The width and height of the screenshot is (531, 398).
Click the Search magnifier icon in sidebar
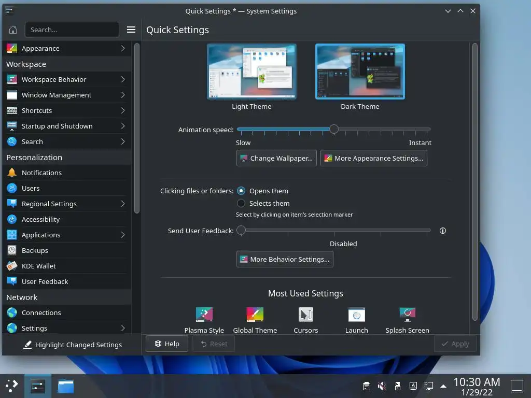point(12,141)
